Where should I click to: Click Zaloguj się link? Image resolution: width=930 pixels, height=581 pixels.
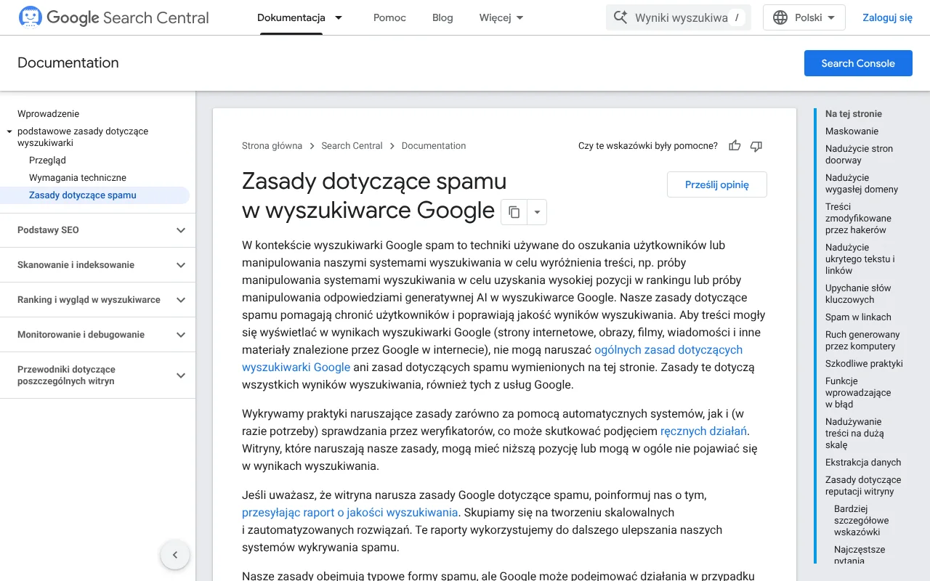(x=887, y=17)
